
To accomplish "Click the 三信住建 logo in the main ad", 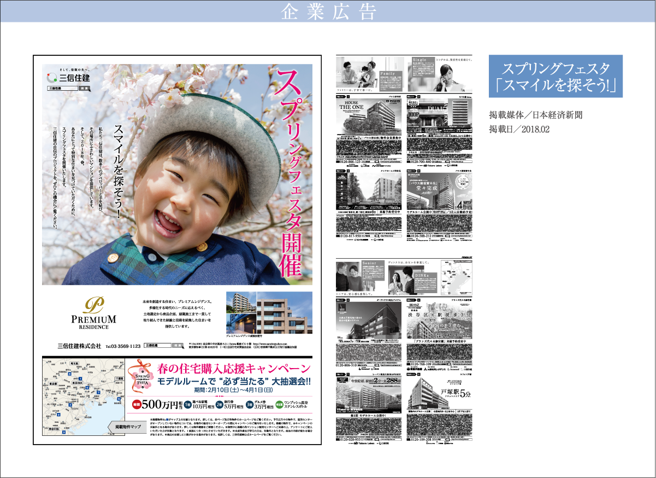I will pos(68,78).
